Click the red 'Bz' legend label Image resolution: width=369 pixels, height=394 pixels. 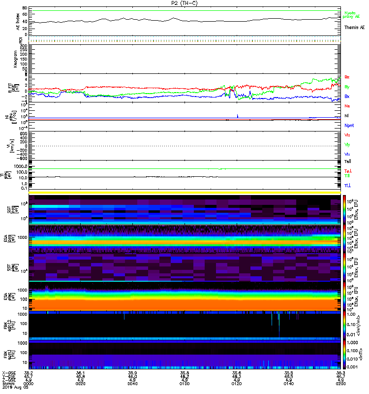click(347, 77)
